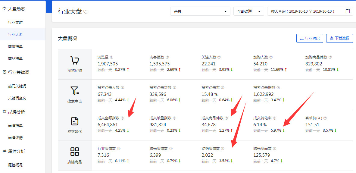Click the 成交单量指数 value 981,824
The width and height of the screenshot is (356, 173).
[158, 124]
